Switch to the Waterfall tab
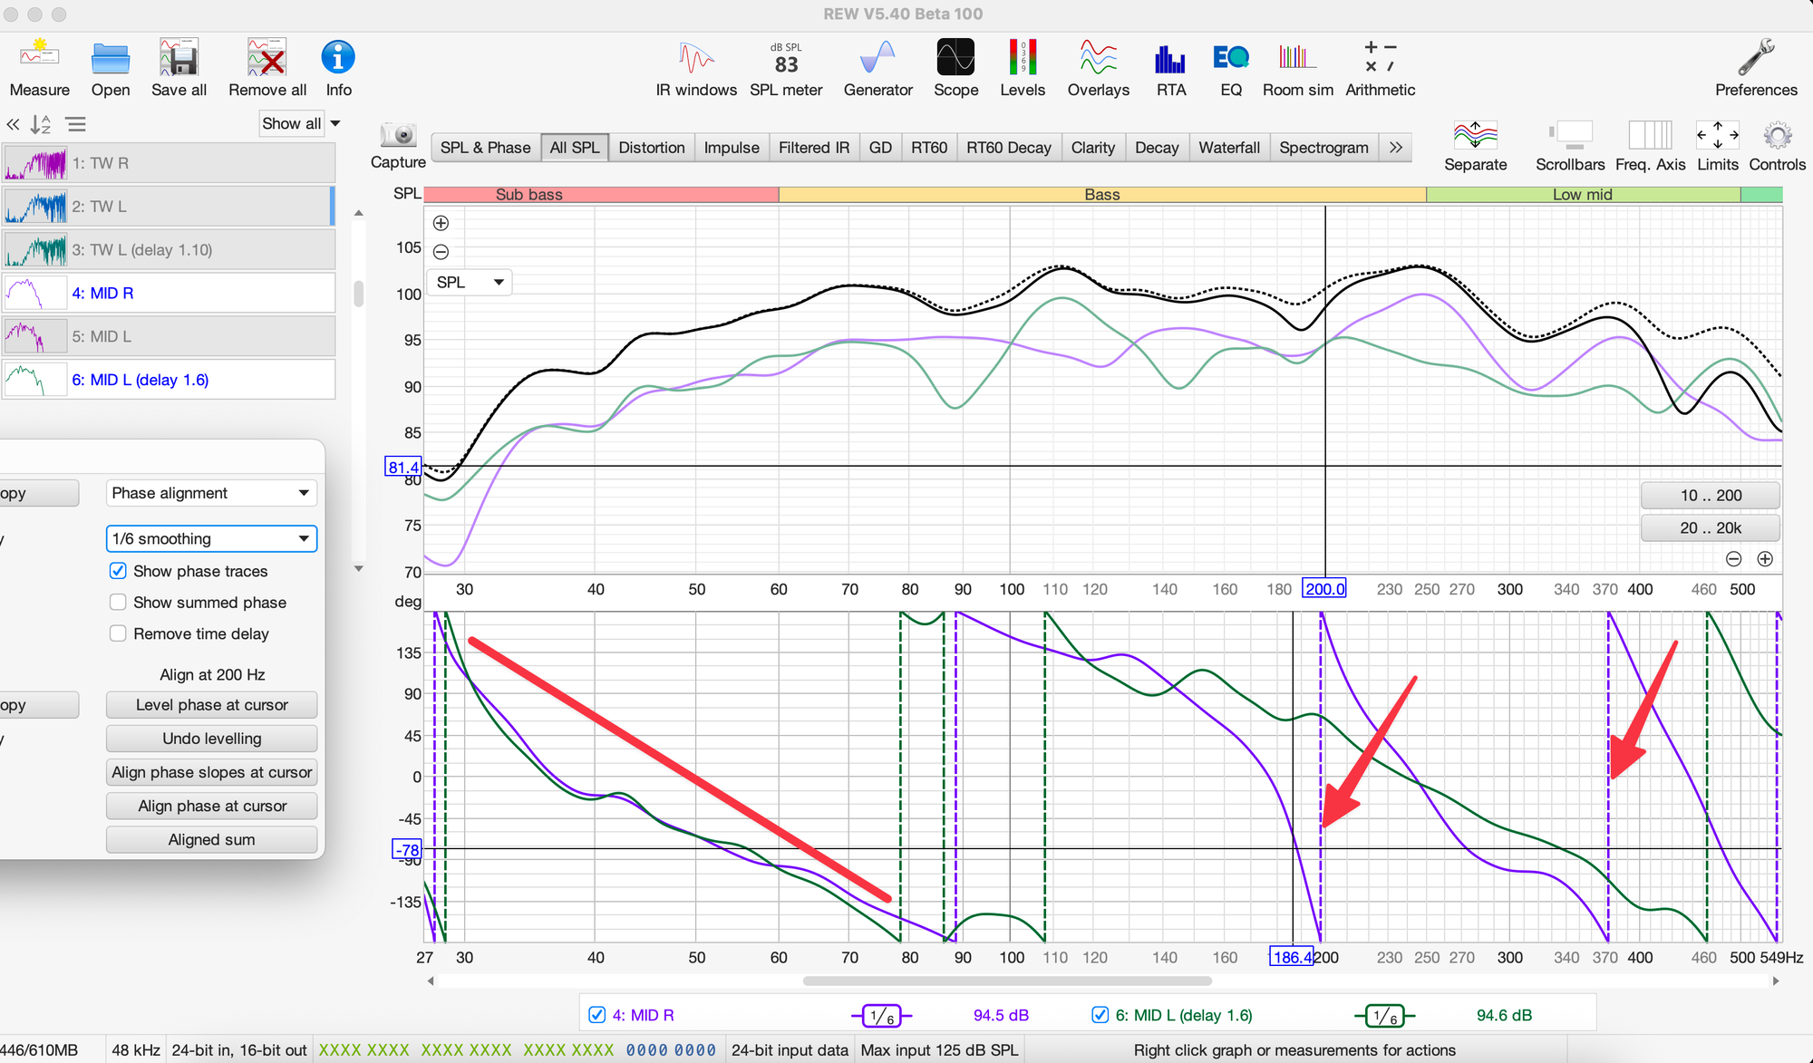 (x=1228, y=148)
